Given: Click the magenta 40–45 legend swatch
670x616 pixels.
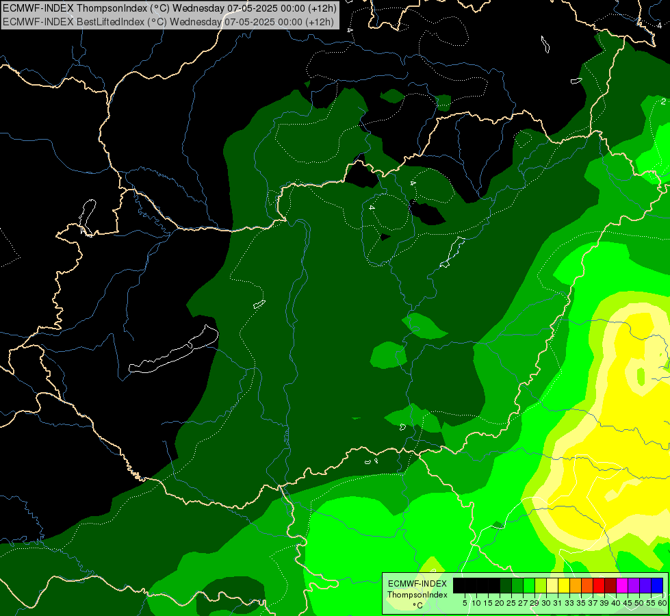Looking at the screenshot, I should coord(622,585).
